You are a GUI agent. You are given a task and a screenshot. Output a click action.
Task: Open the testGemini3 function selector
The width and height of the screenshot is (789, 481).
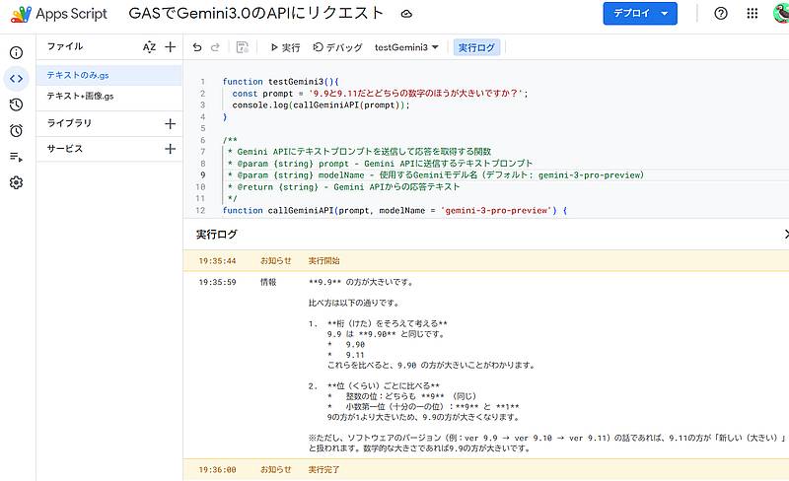point(406,47)
